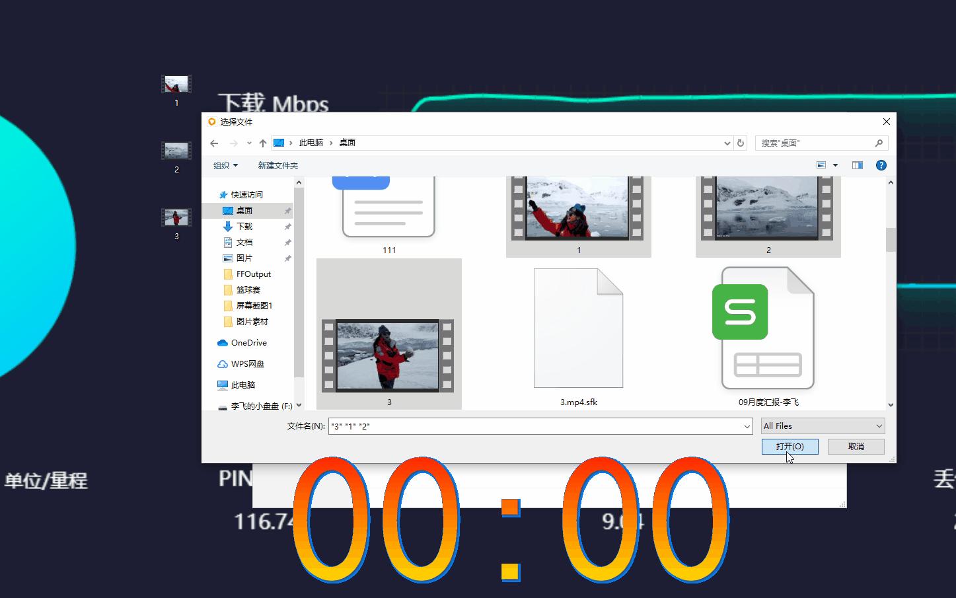
Task: Select 快速访问 in the navigation tree
Action: [x=247, y=195]
